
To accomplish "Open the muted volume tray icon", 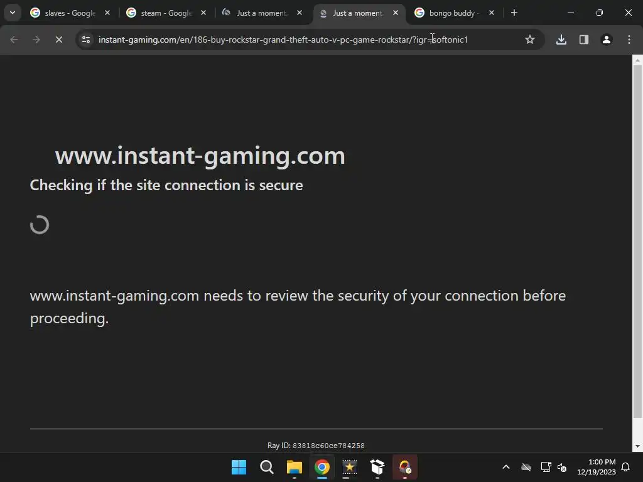I will [x=562, y=467].
